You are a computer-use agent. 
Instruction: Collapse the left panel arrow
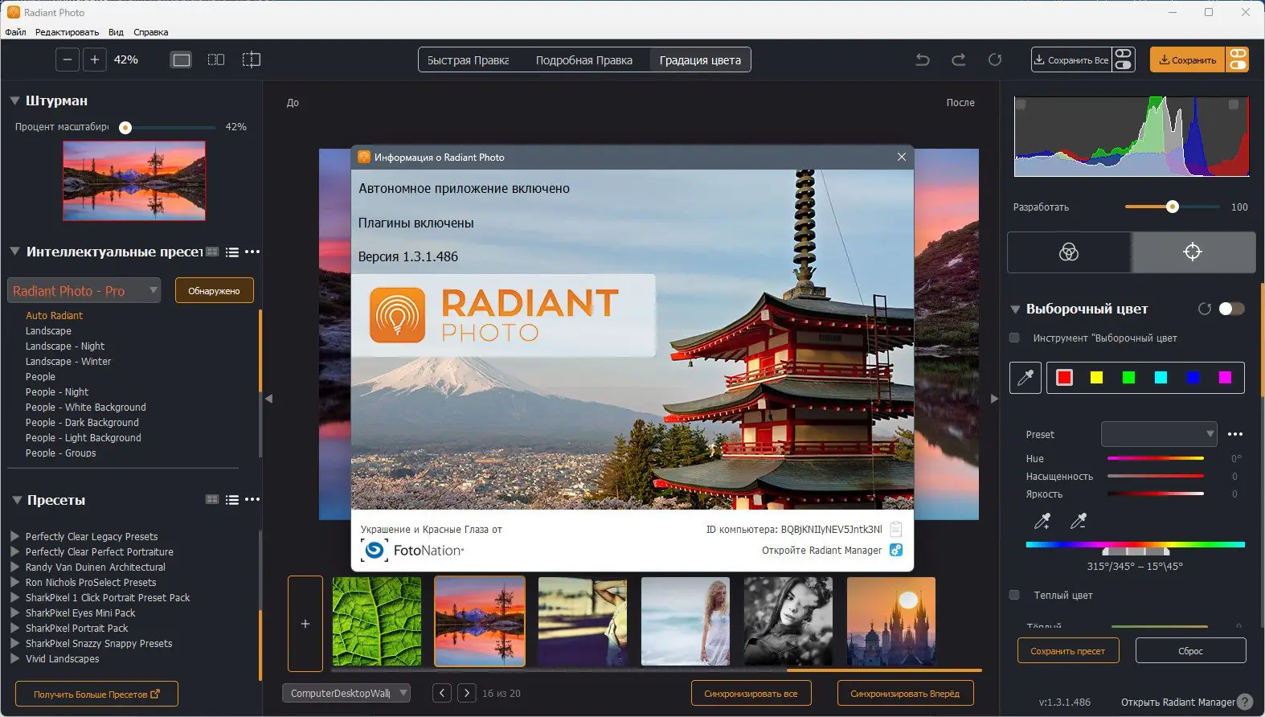(x=269, y=399)
